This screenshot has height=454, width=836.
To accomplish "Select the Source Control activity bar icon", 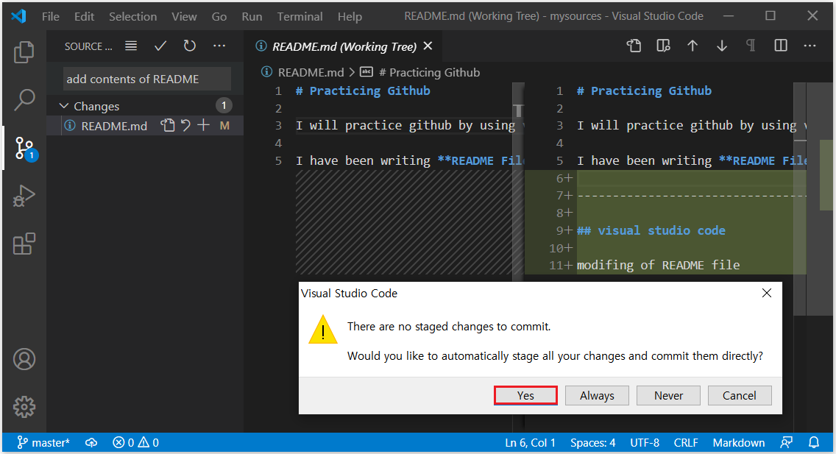I will (x=25, y=149).
